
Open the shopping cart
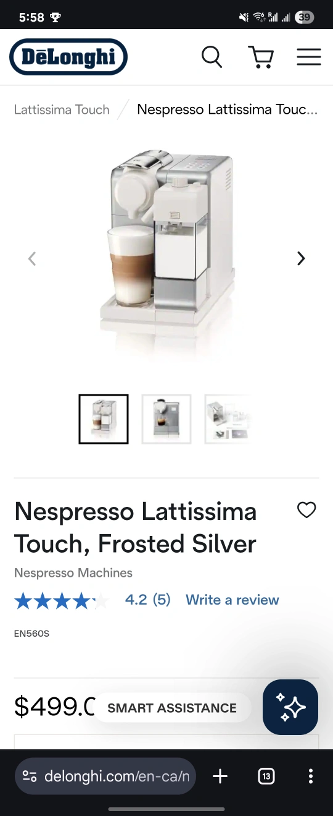pyautogui.click(x=261, y=57)
